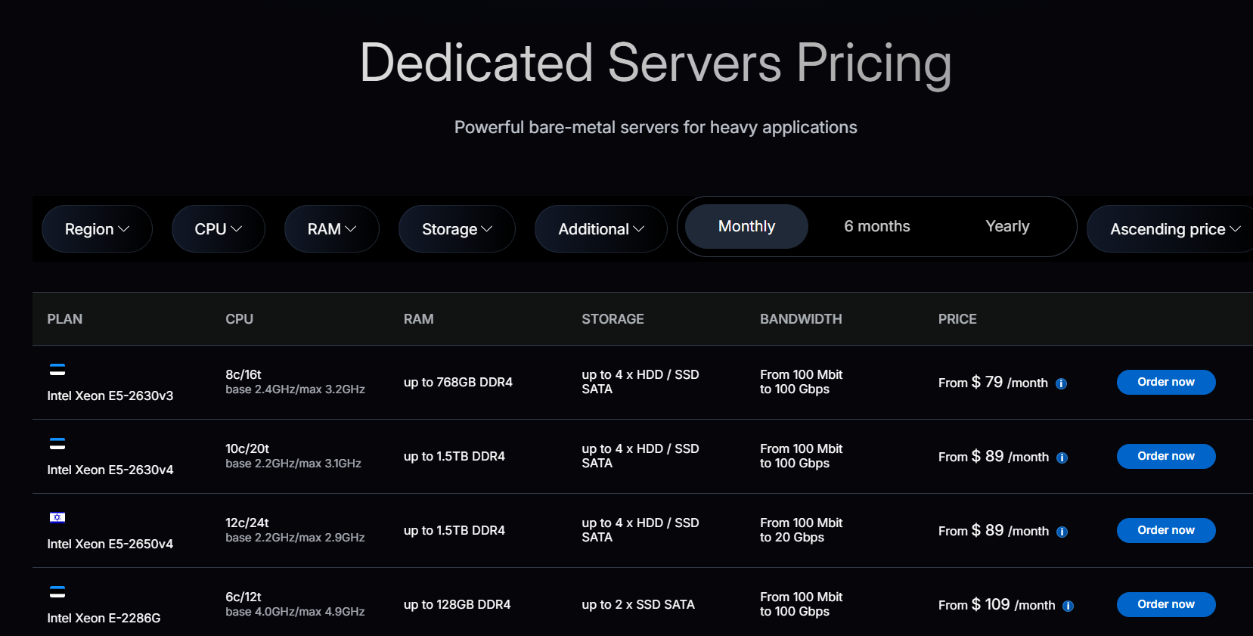The width and height of the screenshot is (1253, 636).
Task: Click the Dedicated Servers Pricing heading
Action: (x=656, y=64)
